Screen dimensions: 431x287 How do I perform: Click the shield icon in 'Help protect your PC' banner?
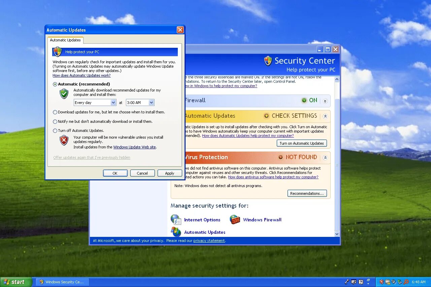(x=58, y=51)
